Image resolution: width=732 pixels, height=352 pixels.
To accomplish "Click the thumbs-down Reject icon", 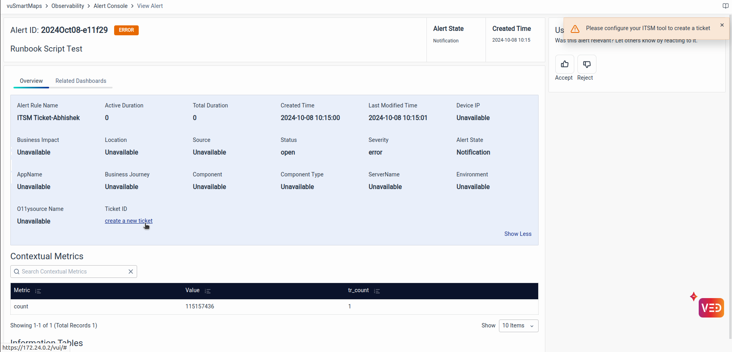I will 587,64.
